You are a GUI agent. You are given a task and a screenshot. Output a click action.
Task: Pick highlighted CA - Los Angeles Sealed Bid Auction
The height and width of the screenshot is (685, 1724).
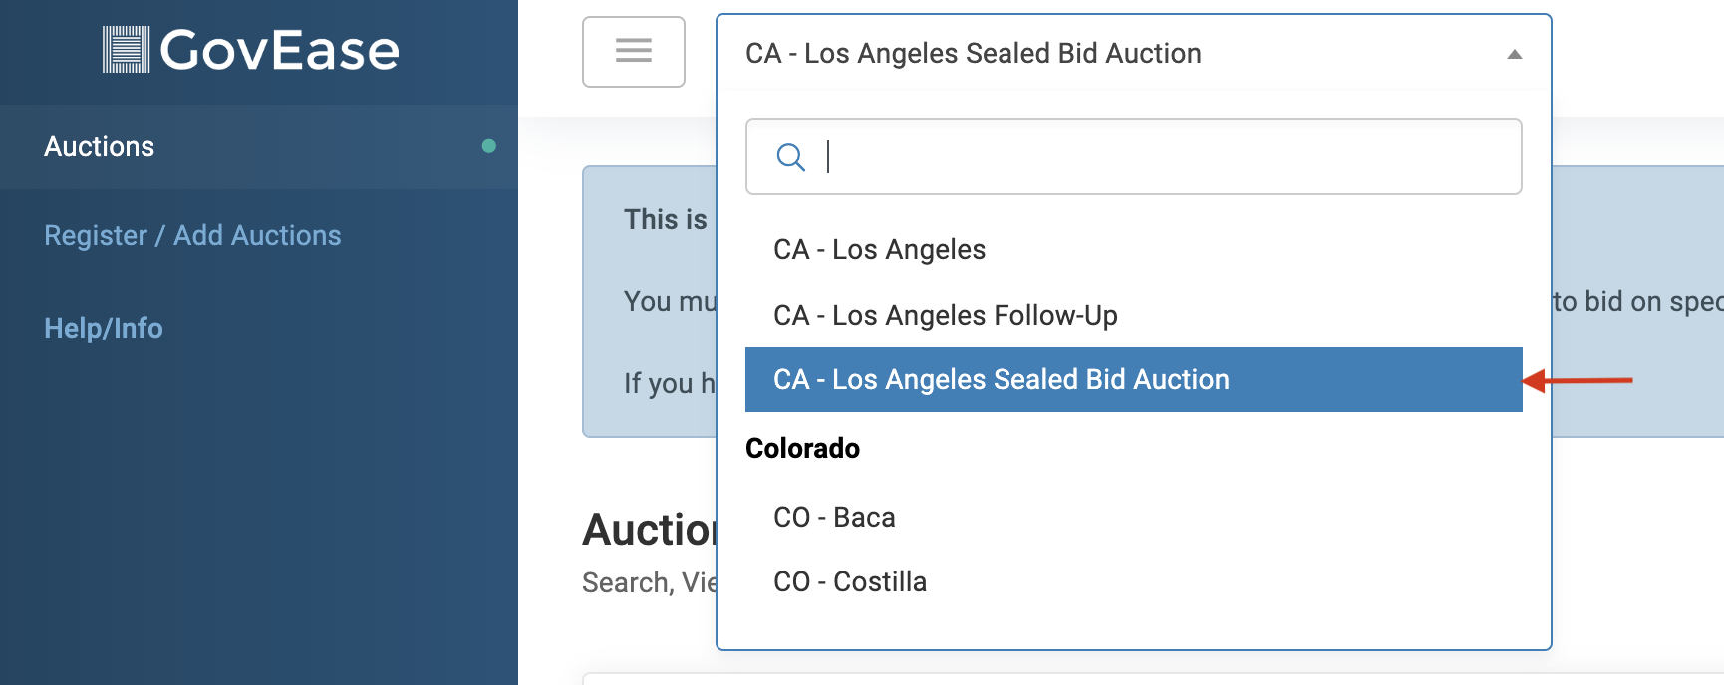1001,380
